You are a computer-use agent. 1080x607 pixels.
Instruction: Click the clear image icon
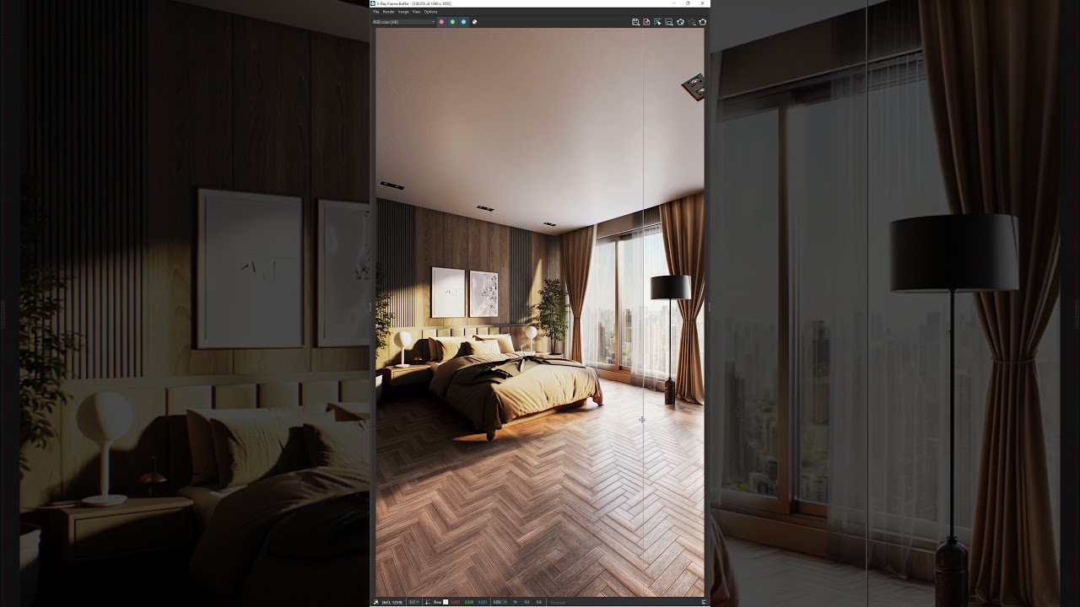click(646, 22)
